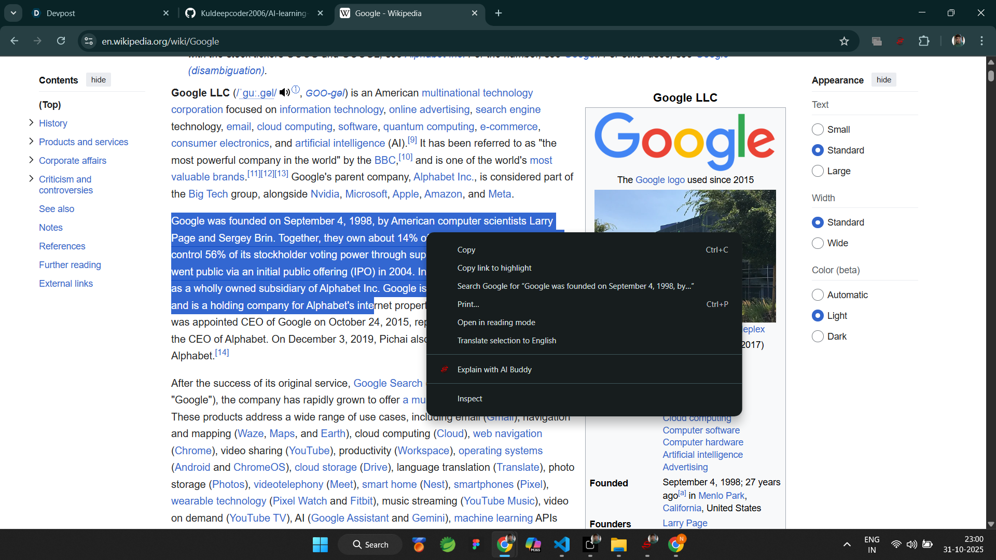The width and height of the screenshot is (996, 560).
Task: Select the Dark color option
Action: point(818,337)
